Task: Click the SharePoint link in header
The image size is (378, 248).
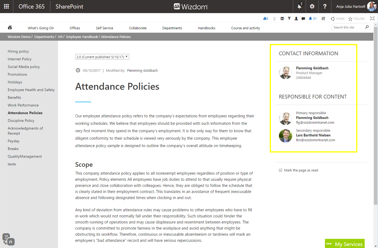Action: (69, 6)
